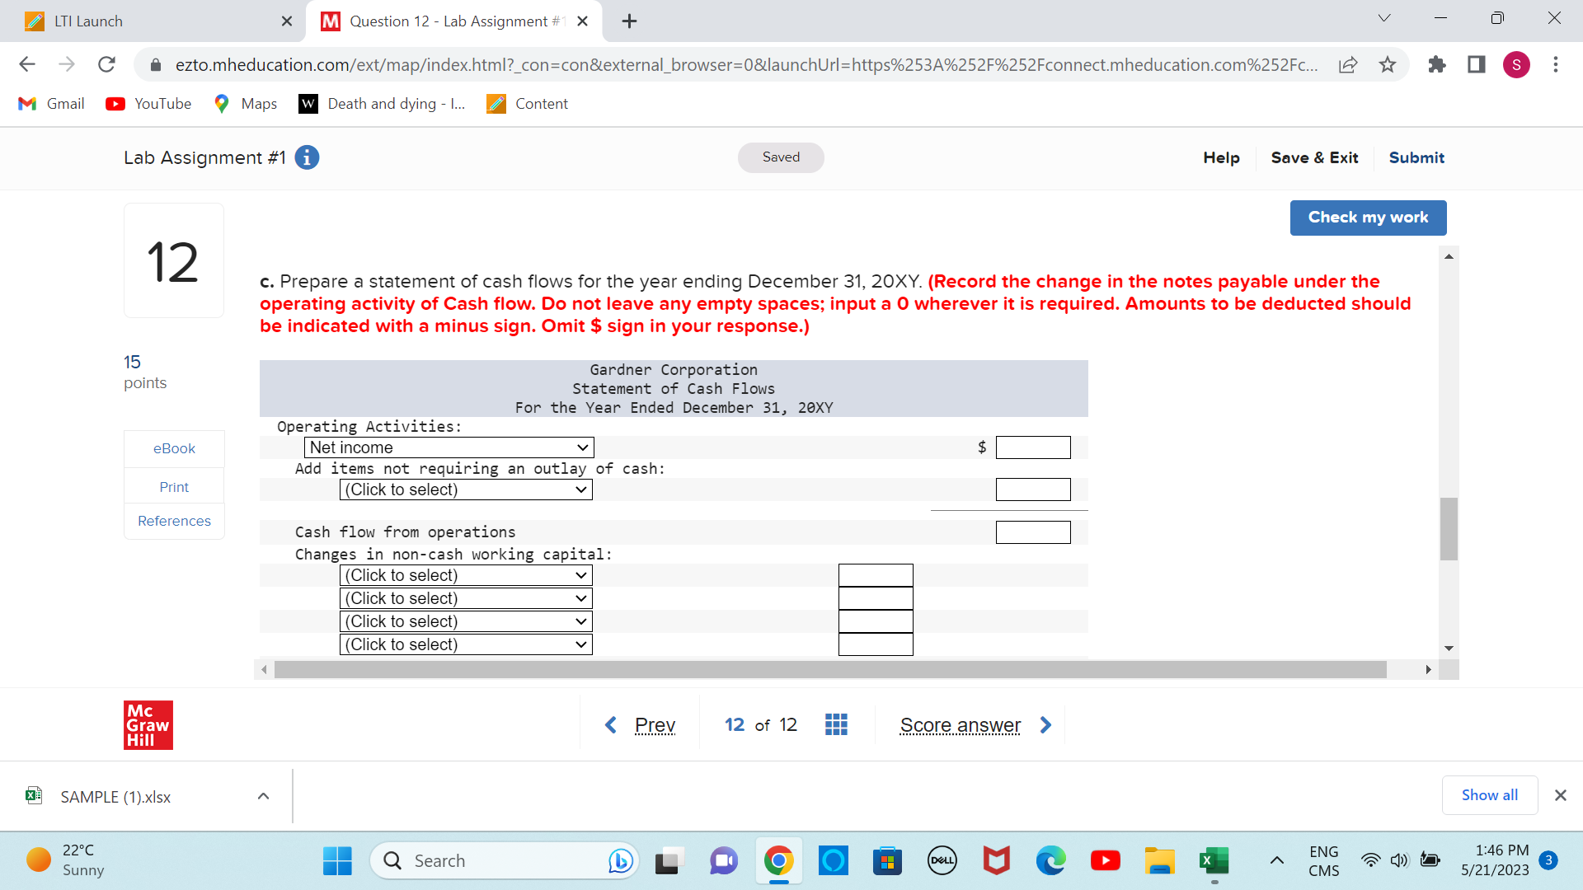
Task: Click the Net income amount field
Action: (1032, 447)
